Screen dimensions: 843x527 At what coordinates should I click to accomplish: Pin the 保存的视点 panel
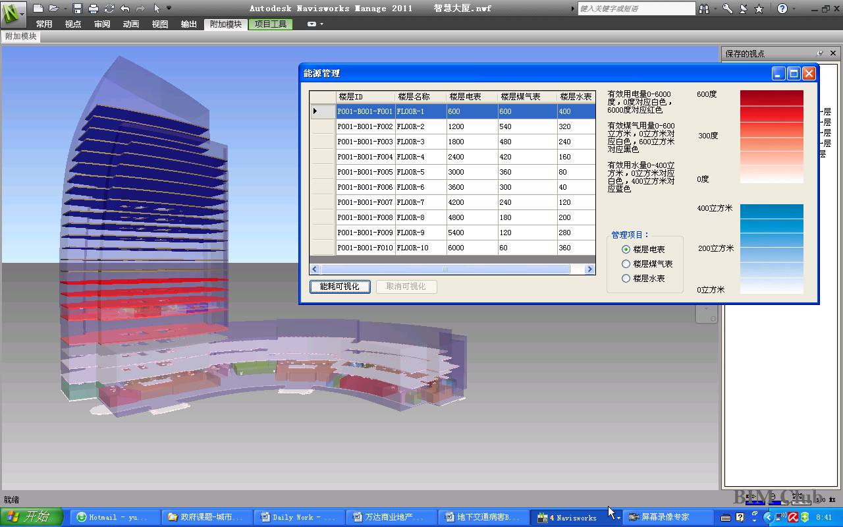point(820,53)
